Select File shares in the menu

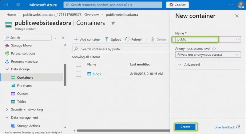[25, 86]
